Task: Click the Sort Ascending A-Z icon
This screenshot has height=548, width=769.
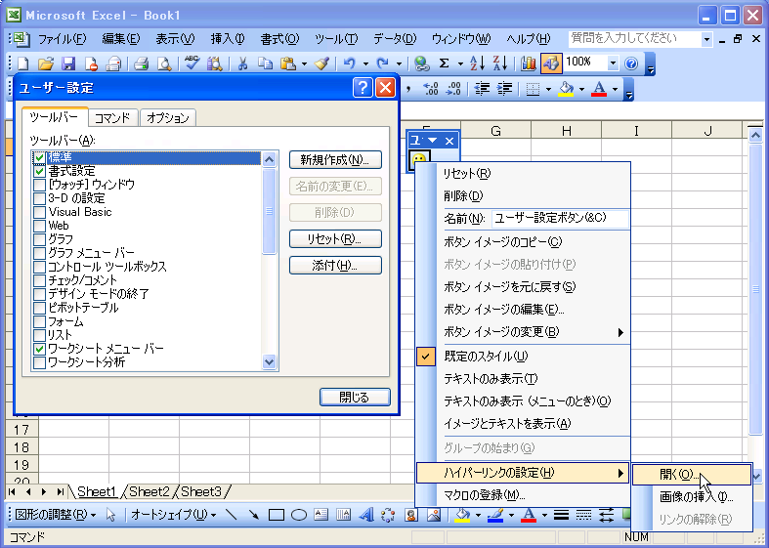Action: point(477,63)
